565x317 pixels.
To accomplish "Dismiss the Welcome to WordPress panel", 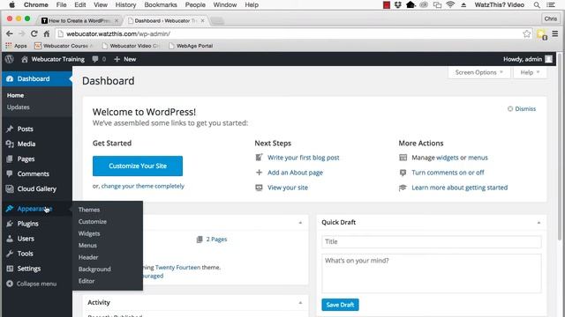I will point(522,109).
